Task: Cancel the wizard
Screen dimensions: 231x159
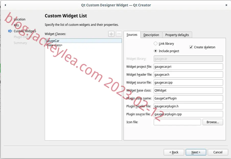Action: 218,152
